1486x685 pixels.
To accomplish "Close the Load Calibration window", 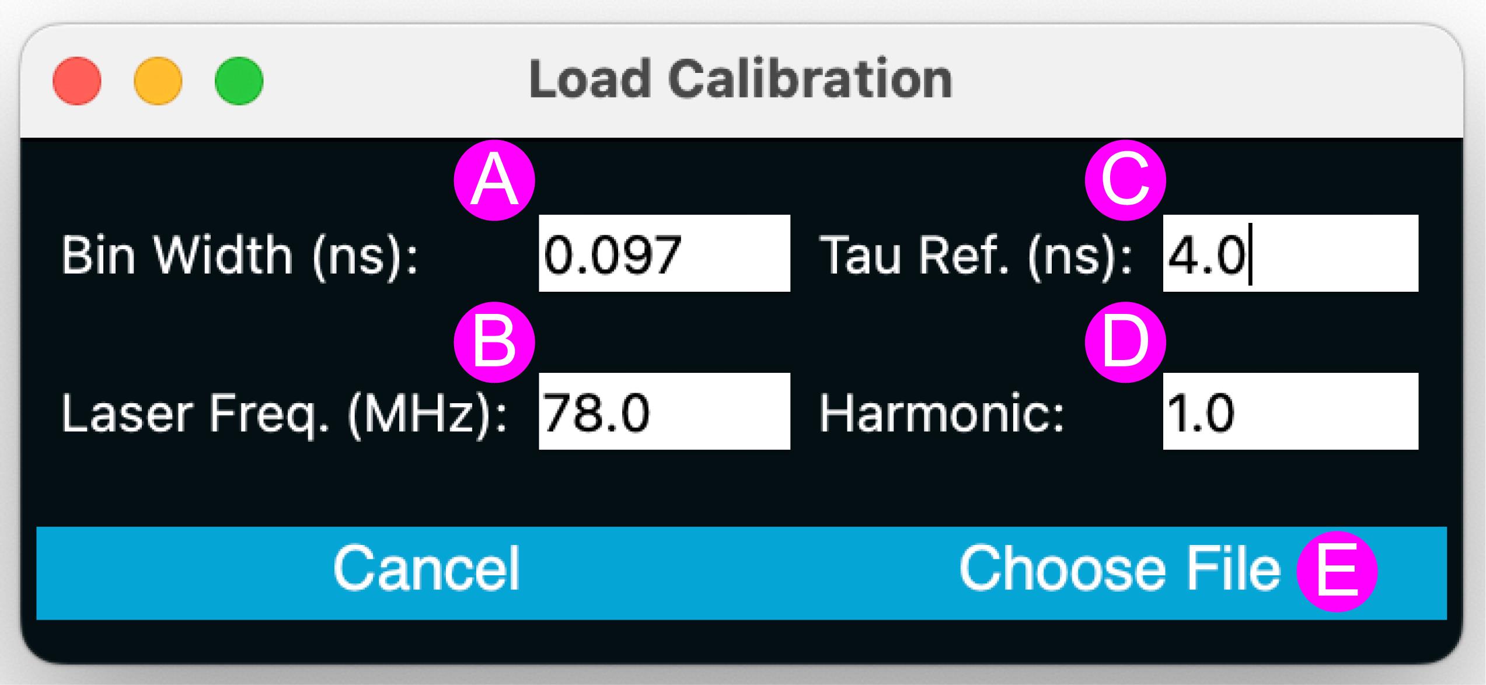I will click(77, 81).
